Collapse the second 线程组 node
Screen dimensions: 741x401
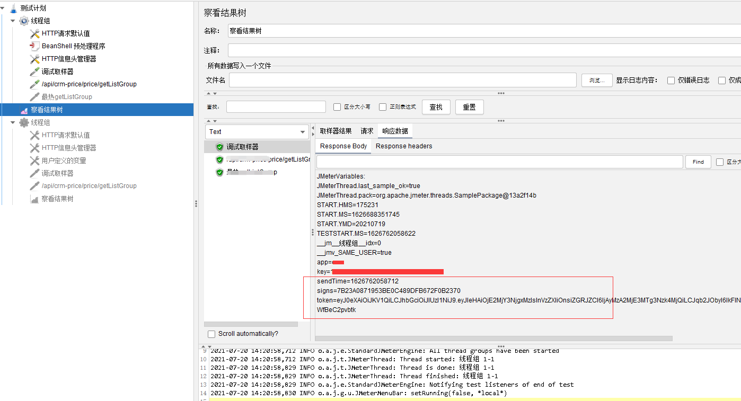pyautogui.click(x=12, y=122)
